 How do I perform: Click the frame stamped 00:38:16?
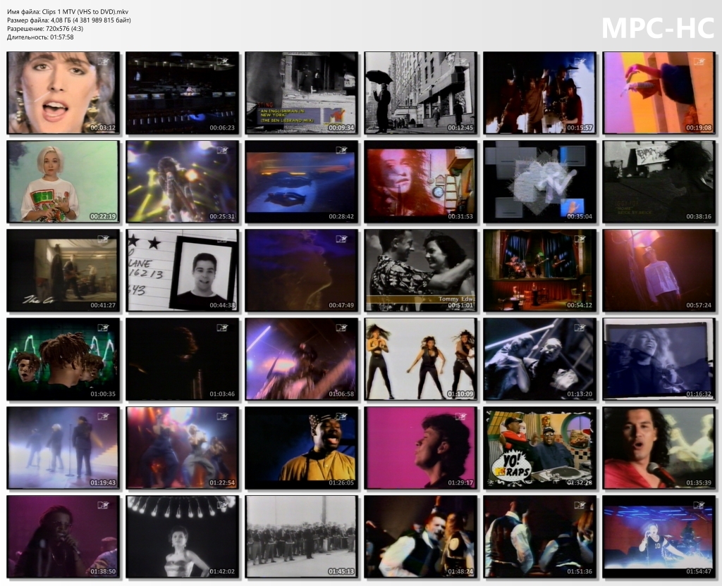(659, 182)
